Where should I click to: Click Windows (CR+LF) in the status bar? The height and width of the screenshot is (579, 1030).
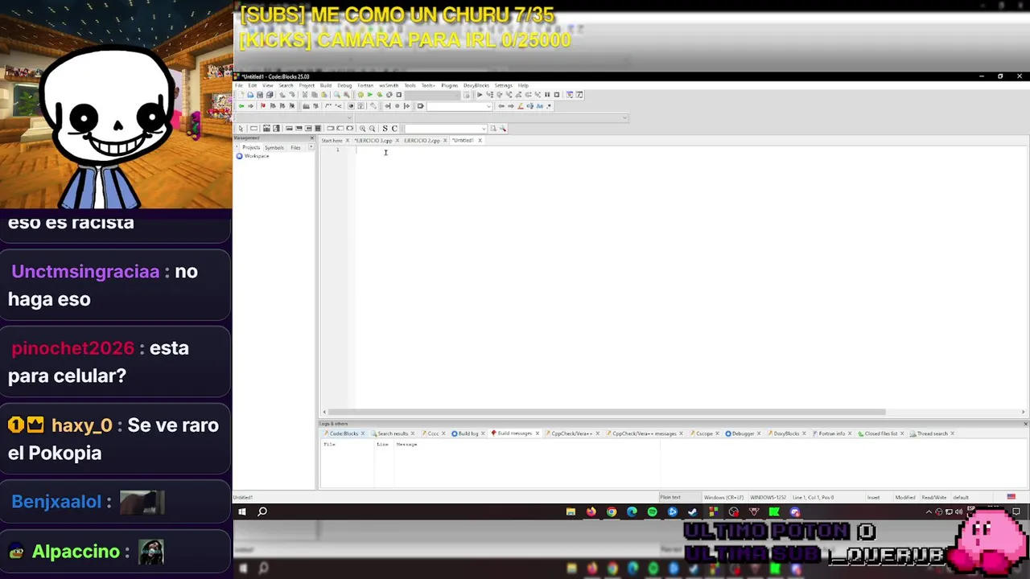click(724, 497)
